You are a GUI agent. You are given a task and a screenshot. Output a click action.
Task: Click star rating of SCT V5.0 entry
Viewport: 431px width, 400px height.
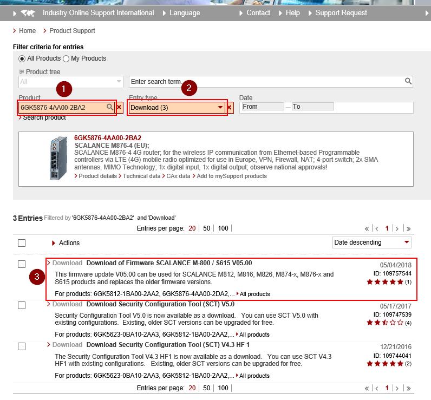tap(385, 323)
